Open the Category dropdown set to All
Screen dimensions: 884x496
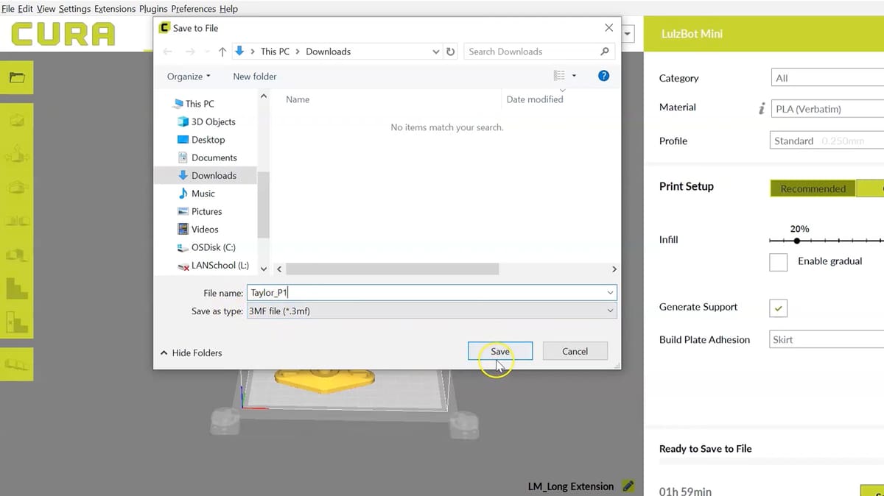click(827, 78)
